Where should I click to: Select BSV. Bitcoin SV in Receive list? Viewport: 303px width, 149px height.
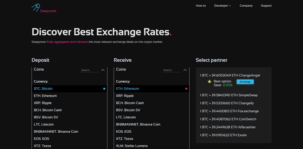[x=151, y=110]
